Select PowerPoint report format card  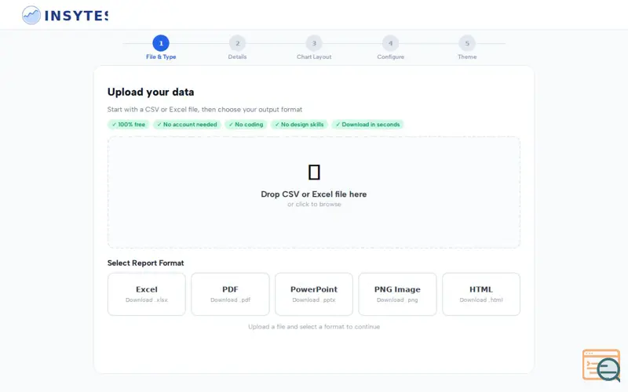[314, 294]
